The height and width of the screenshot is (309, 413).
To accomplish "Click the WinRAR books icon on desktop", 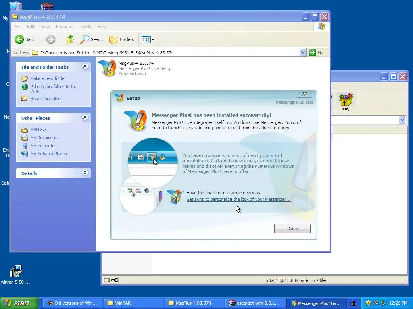I will pos(47,6).
